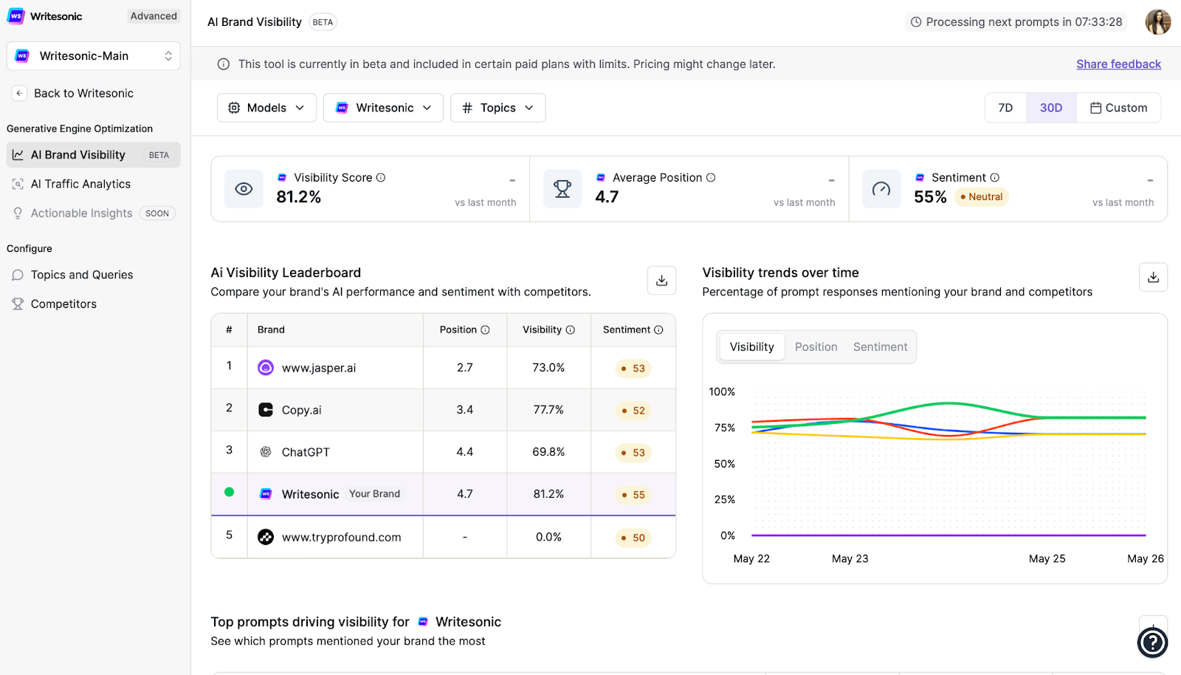Click the Copy.ai brand logo
The width and height of the screenshot is (1181, 675).
click(266, 410)
